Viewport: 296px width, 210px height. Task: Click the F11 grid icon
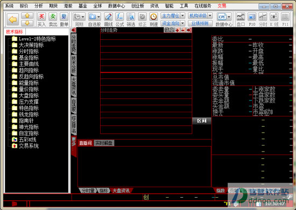(x=285, y=17)
